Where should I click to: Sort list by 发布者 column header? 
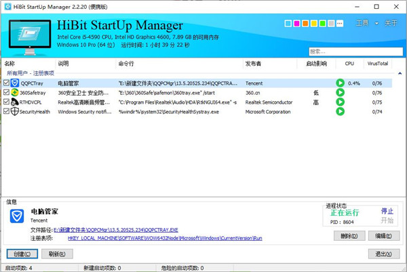coord(254,63)
